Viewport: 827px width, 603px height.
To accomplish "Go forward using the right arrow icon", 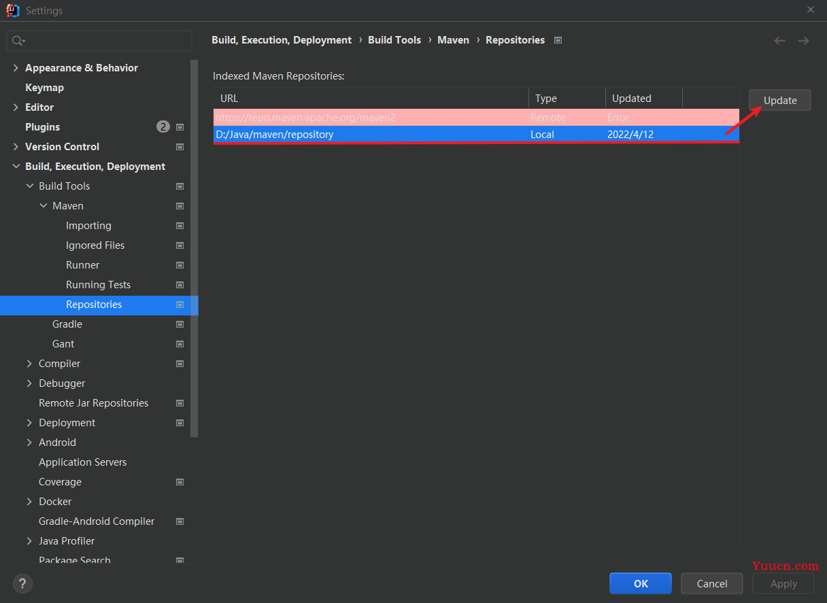I will [803, 41].
